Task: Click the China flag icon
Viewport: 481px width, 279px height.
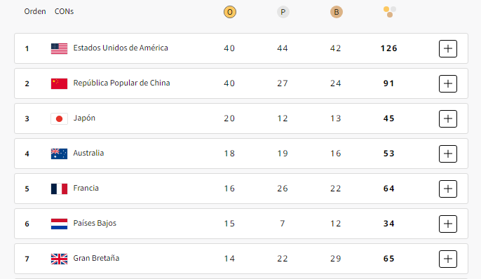Action: (x=59, y=83)
